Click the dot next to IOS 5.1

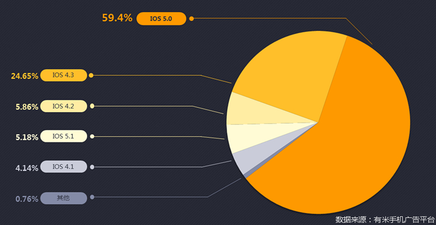pos(92,136)
